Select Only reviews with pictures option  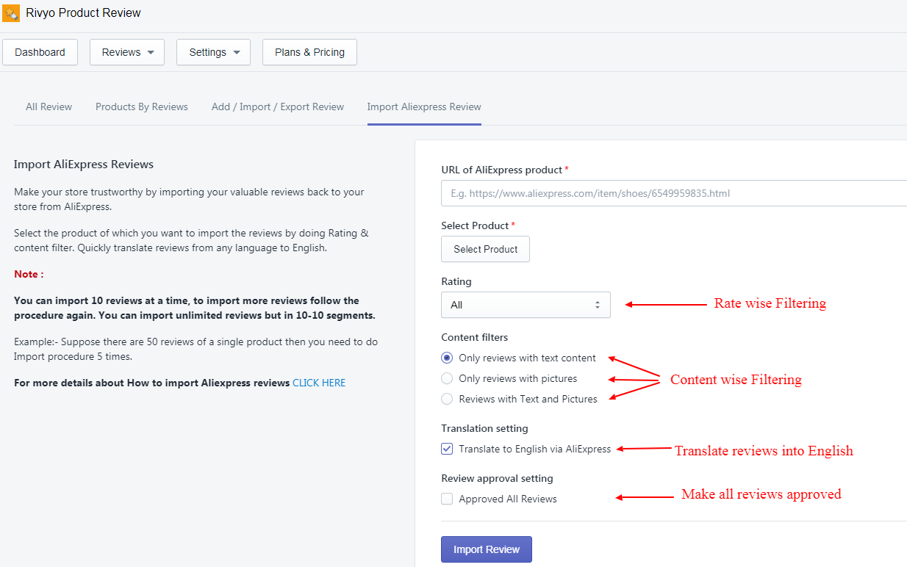tap(447, 378)
